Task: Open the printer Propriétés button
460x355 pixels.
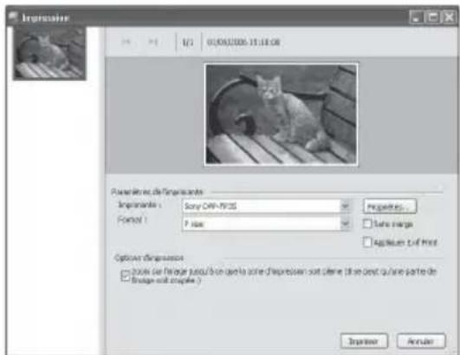Action: 390,207
